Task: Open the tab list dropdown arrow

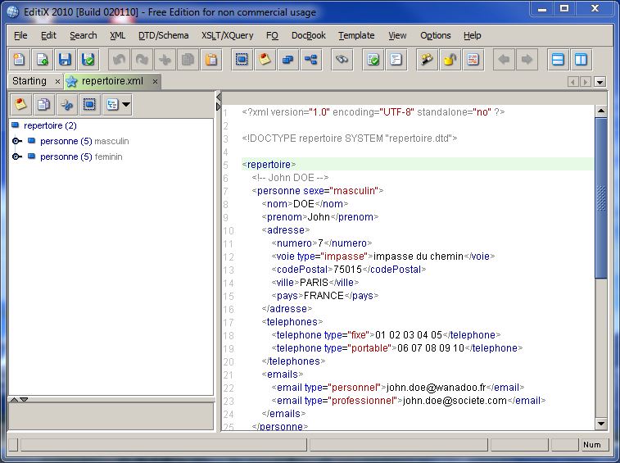Action: click(x=600, y=82)
